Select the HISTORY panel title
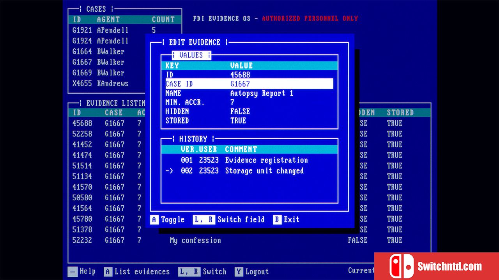The image size is (499, 280). coord(193,139)
